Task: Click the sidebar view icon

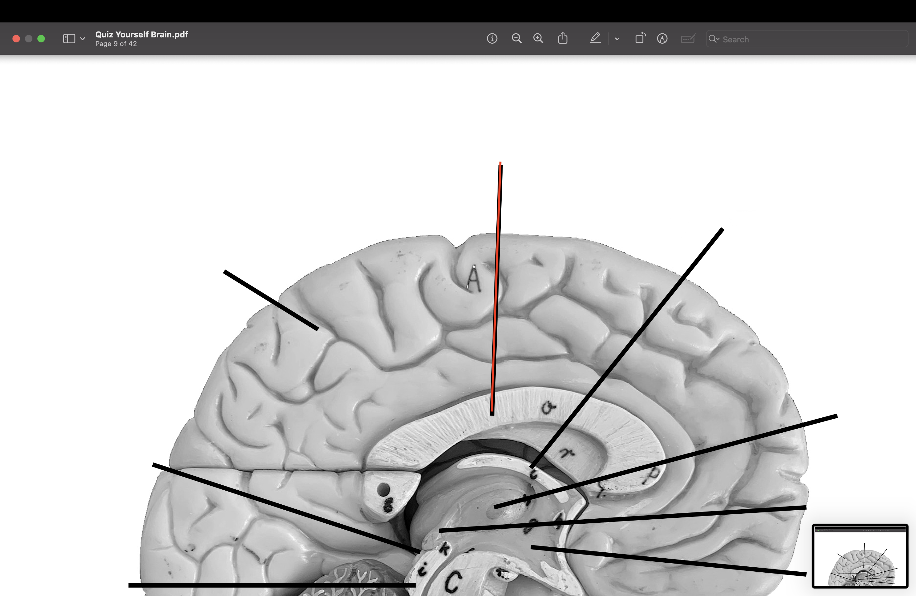Action: click(69, 39)
